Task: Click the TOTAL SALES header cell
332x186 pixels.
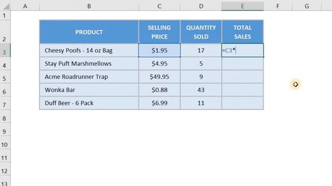Action: click(x=242, y=32)
